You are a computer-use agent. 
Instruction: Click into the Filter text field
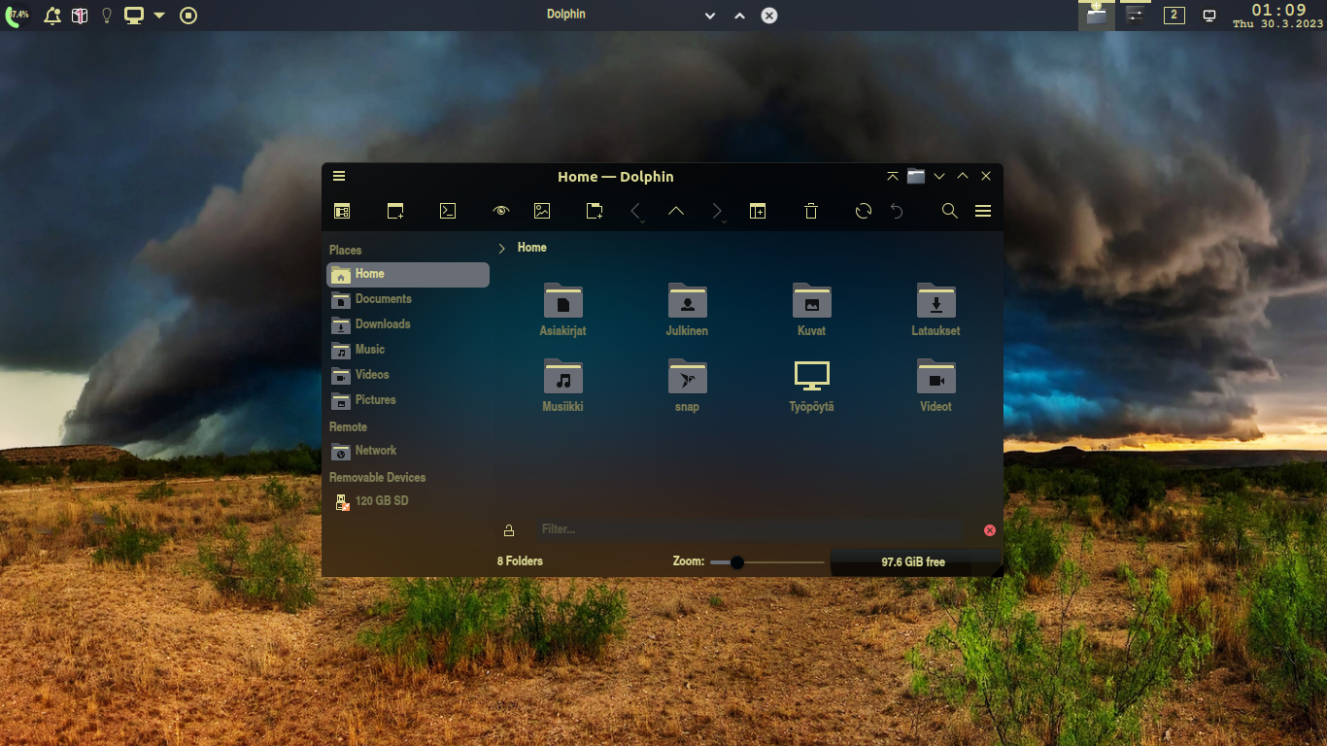pyautogui.click(x=748, y=529)
